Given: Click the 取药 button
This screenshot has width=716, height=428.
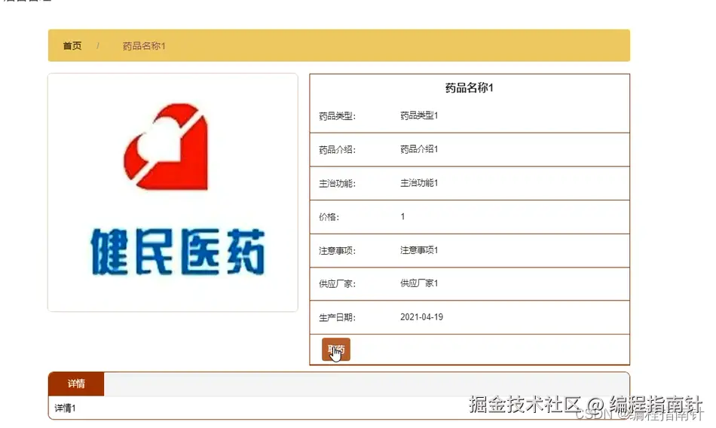Looking at the screenshot, I should pyautogui.click(x=336, y=350).
